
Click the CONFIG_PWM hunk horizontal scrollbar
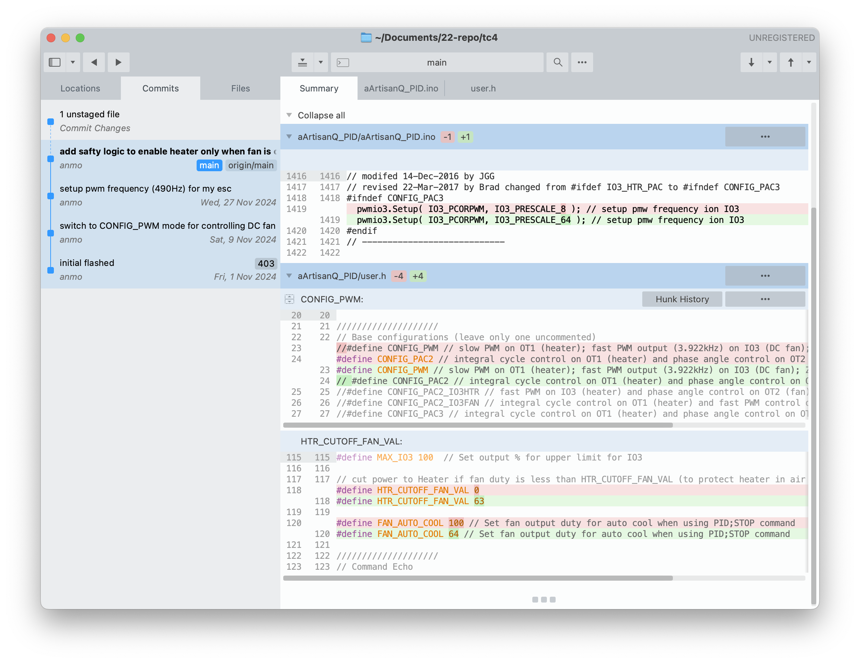pyautogui.click(x=478, y=425)
